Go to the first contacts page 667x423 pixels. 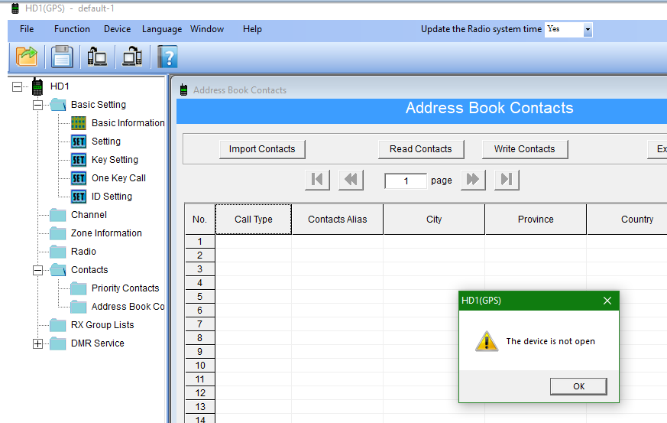317,180
